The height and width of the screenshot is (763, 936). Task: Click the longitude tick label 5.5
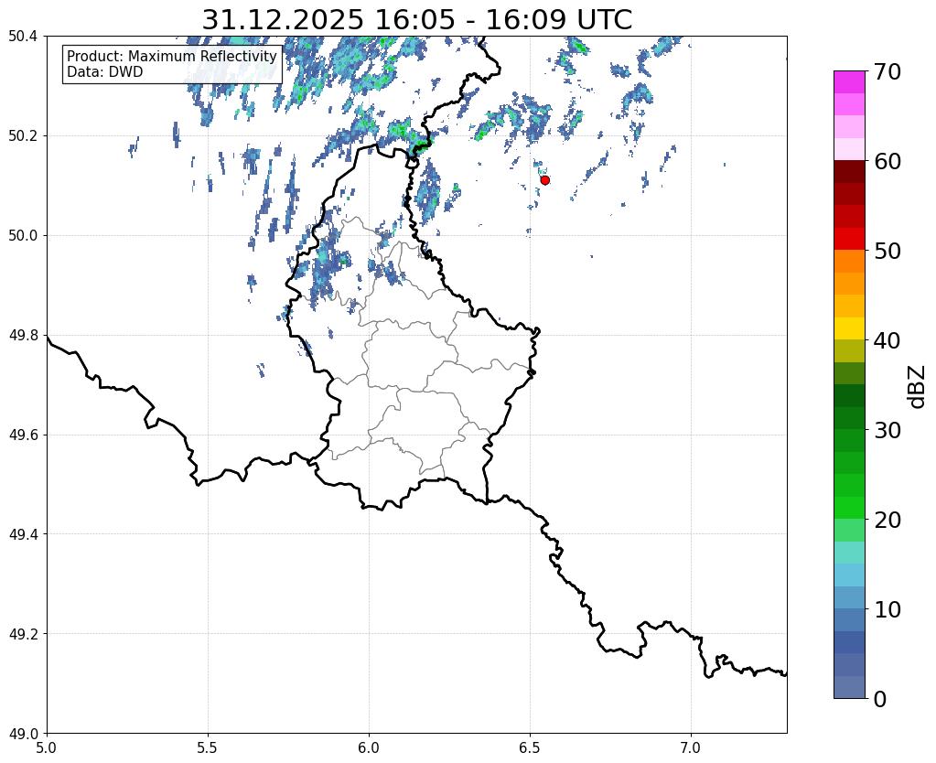[208, 747]
